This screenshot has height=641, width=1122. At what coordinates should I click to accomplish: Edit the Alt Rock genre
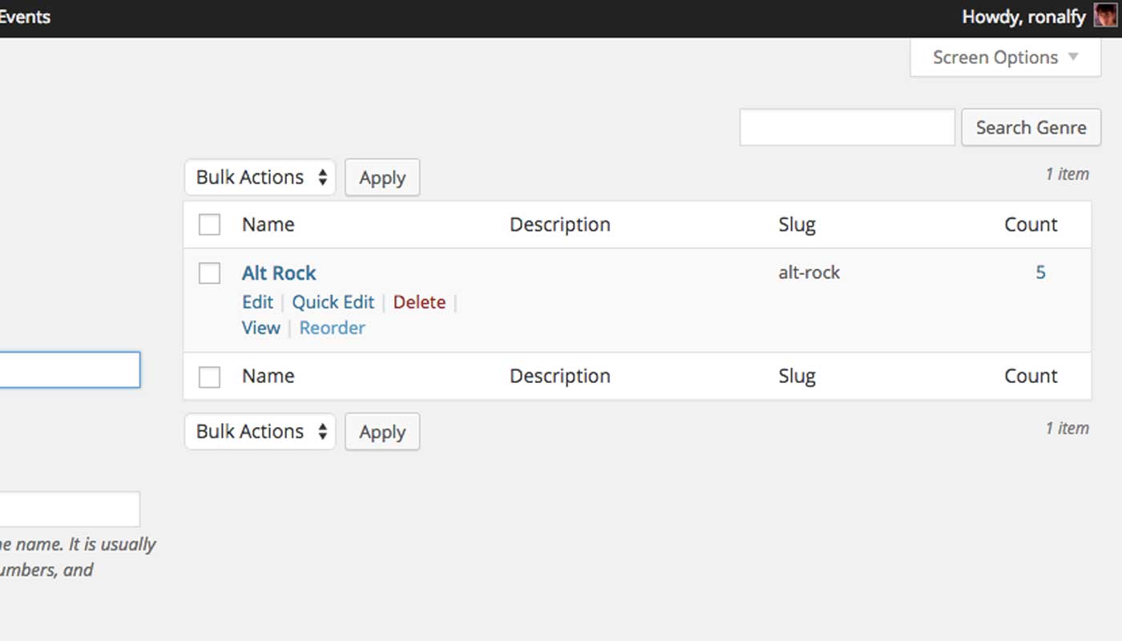point(257,302)
